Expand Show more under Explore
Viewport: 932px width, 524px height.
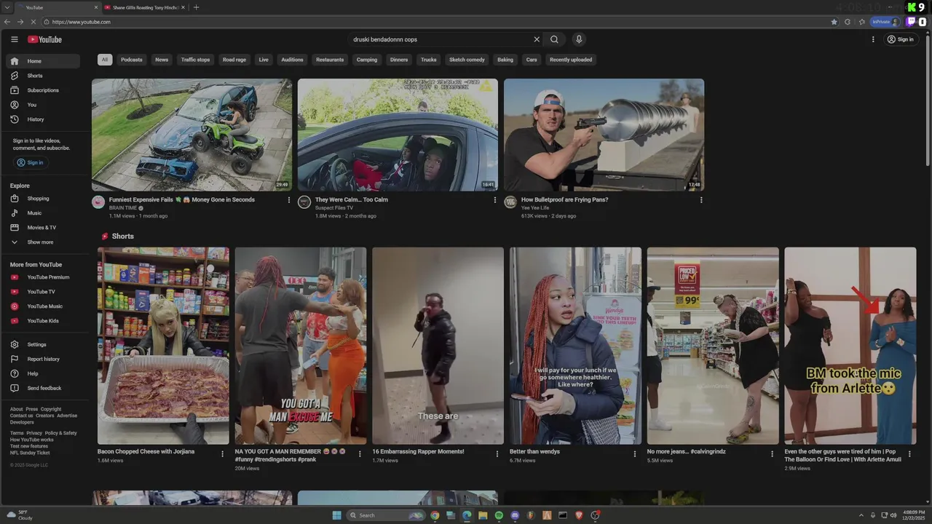[x=43, y=242]
